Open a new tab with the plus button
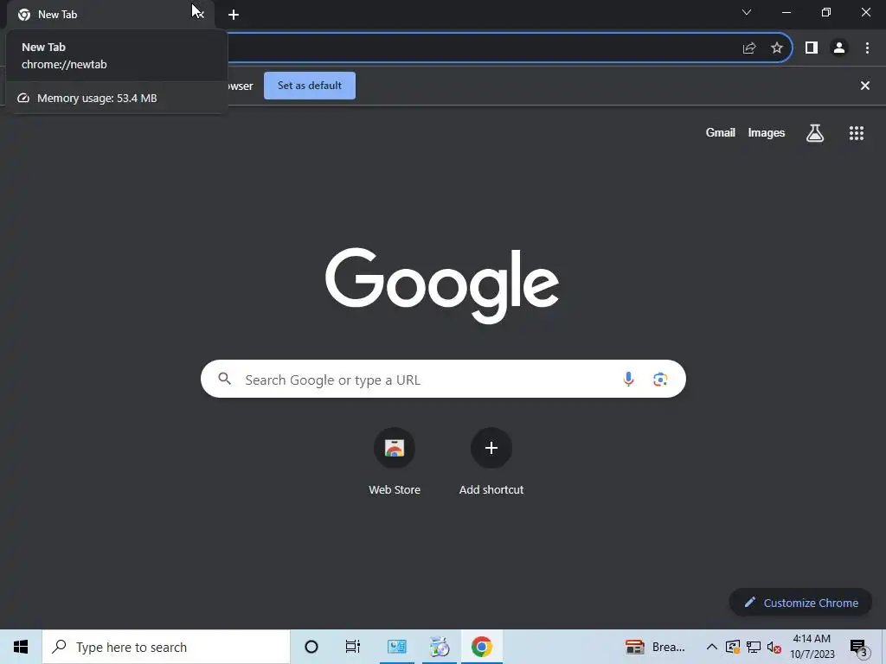 234,15
